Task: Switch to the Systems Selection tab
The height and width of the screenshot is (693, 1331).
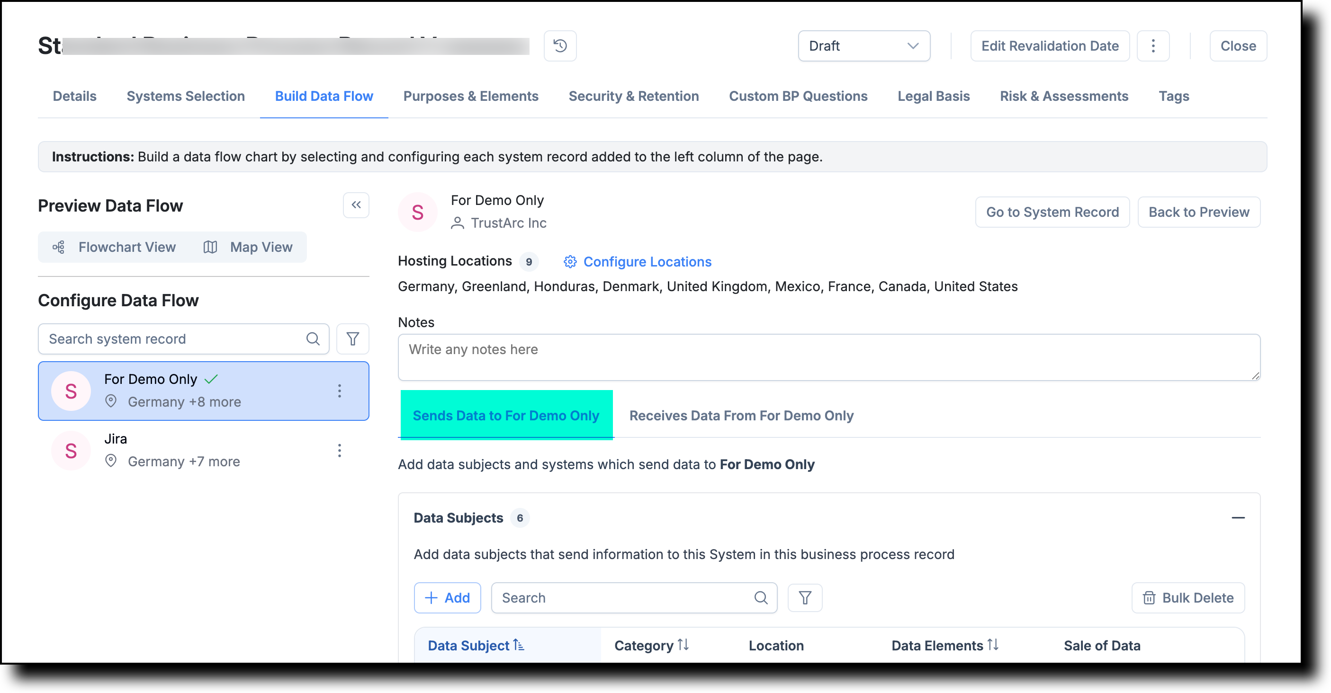Action: [186, 96]
